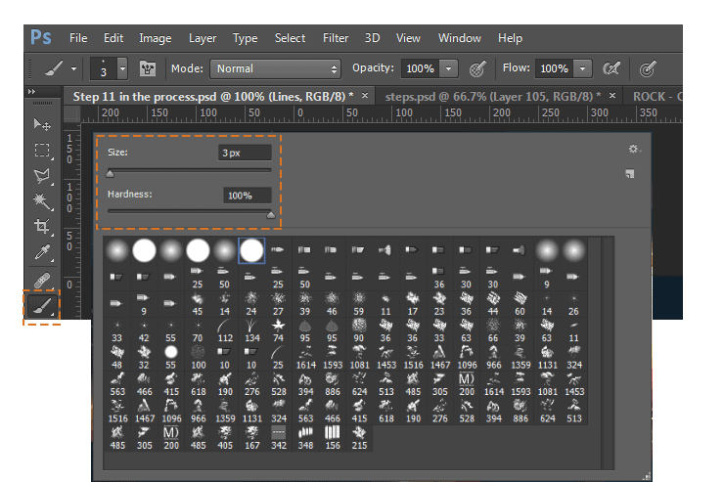Viewport: 724px width, 482px height.
Task: Click the Hardness slider track
Action: (x=189, y=209)
